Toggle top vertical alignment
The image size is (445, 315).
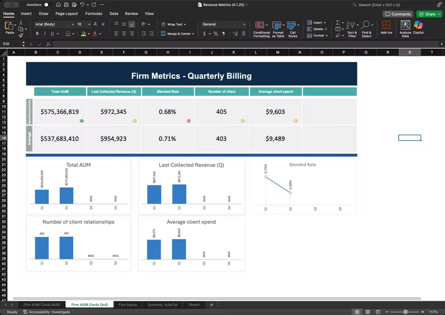pos(116,24)
